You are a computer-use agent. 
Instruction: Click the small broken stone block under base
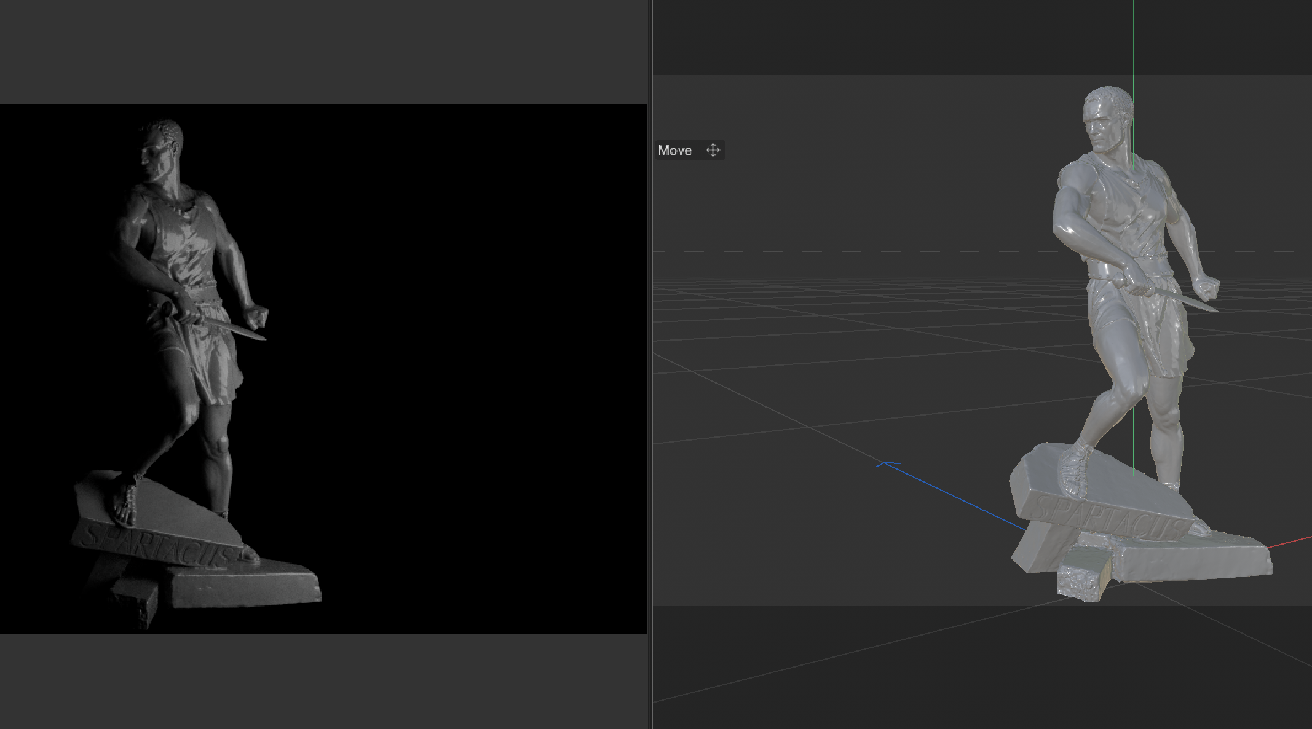pos(1080,576)
